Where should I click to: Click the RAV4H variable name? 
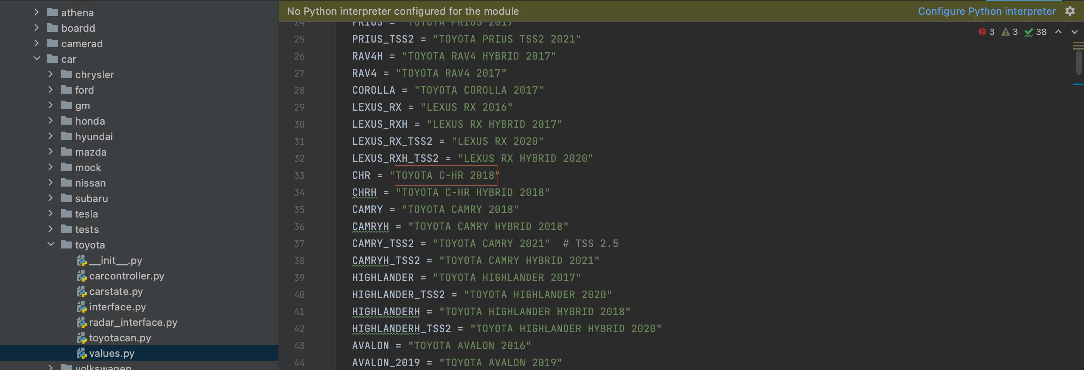coord(368,56)
